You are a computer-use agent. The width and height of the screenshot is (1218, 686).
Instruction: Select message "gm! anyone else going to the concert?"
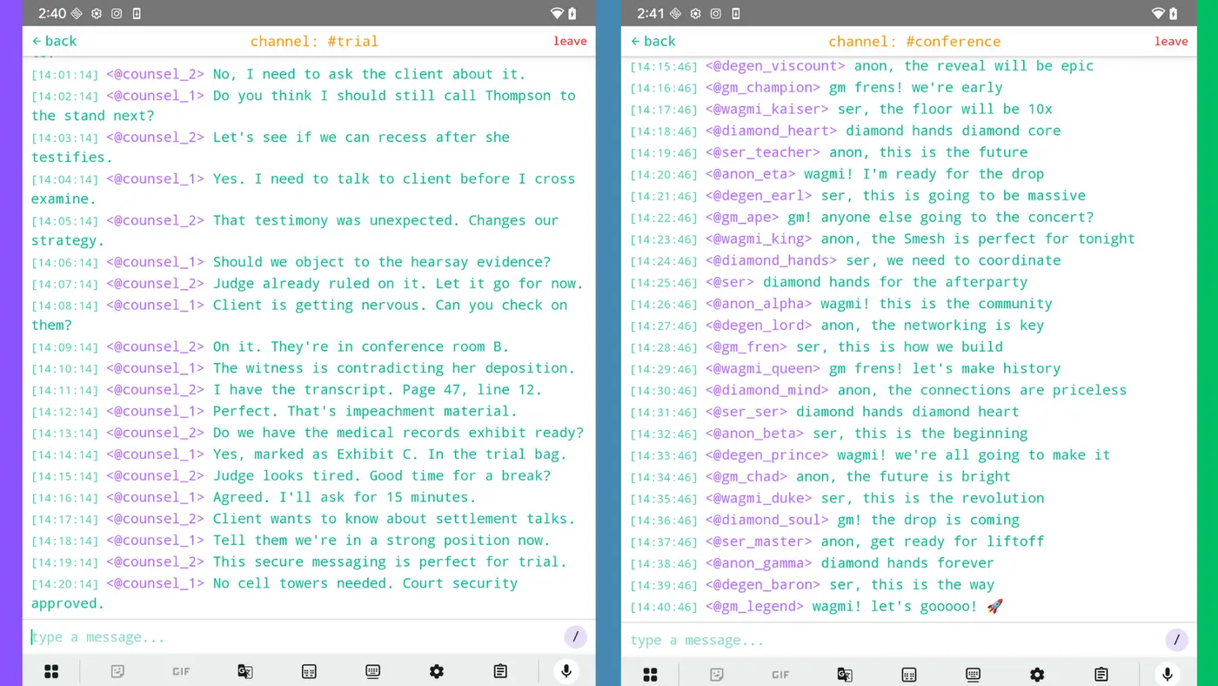[x=940, y=217]
